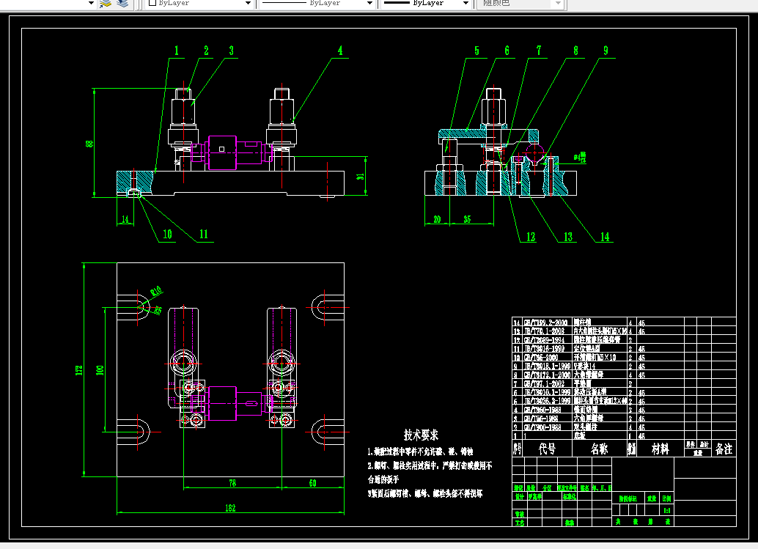Select part balloon number 4 on front view

(340, 51)
